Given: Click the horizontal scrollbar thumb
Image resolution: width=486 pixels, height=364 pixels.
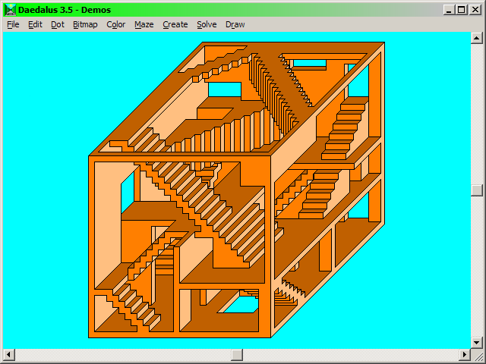Looking at the screenshot, I should tap(237, 355).
